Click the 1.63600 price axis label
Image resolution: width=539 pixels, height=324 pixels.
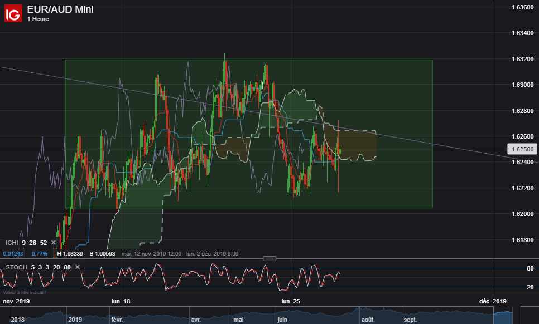(x=522, y=7)
